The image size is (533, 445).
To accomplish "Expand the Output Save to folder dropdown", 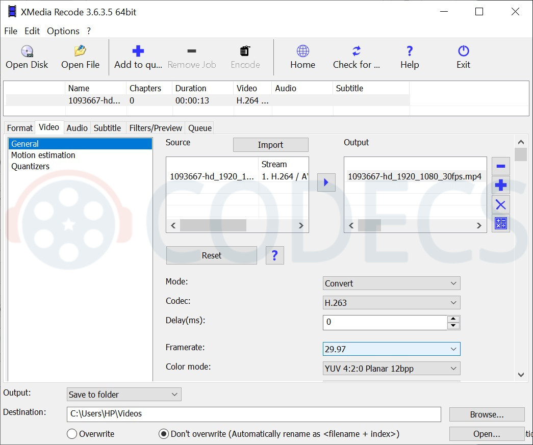I will click(124, 395).
